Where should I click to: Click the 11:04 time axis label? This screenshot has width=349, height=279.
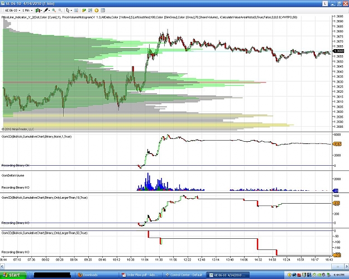[145, 259]
